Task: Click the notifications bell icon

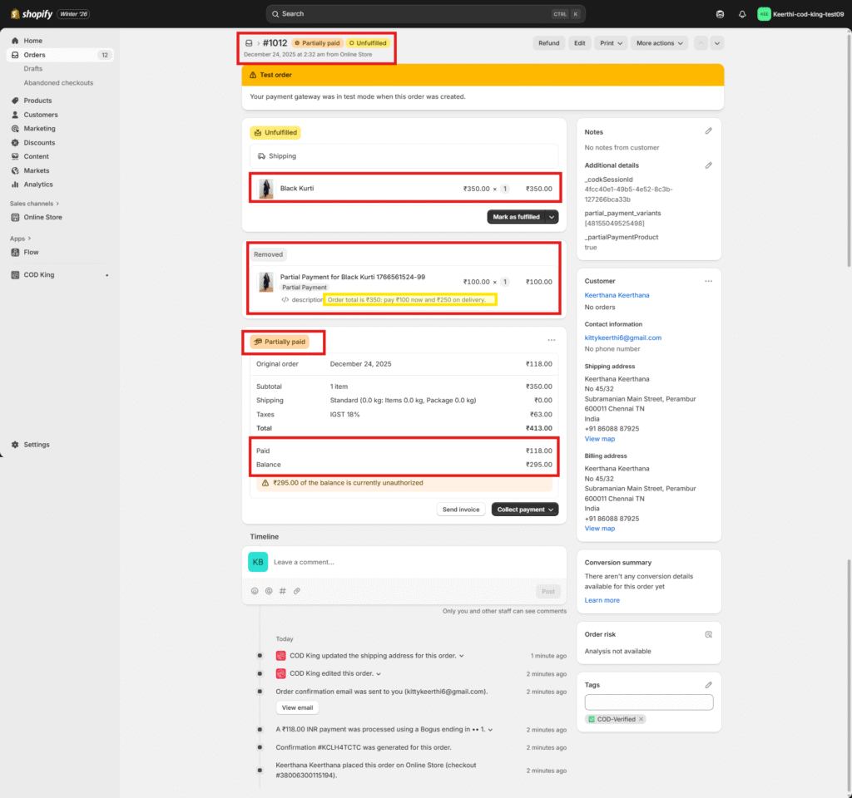Action: click(x=742, y=14)
